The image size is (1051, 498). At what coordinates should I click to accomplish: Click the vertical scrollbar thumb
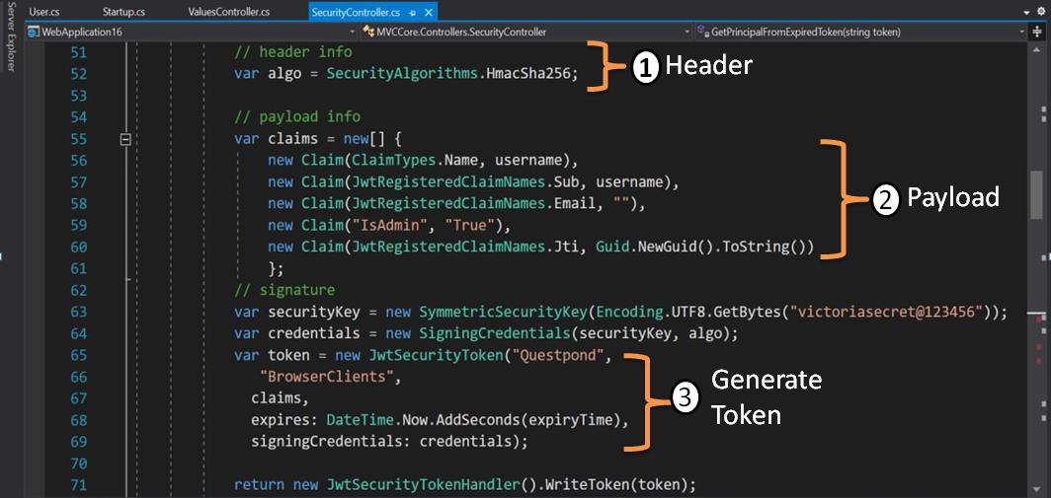1037,195
